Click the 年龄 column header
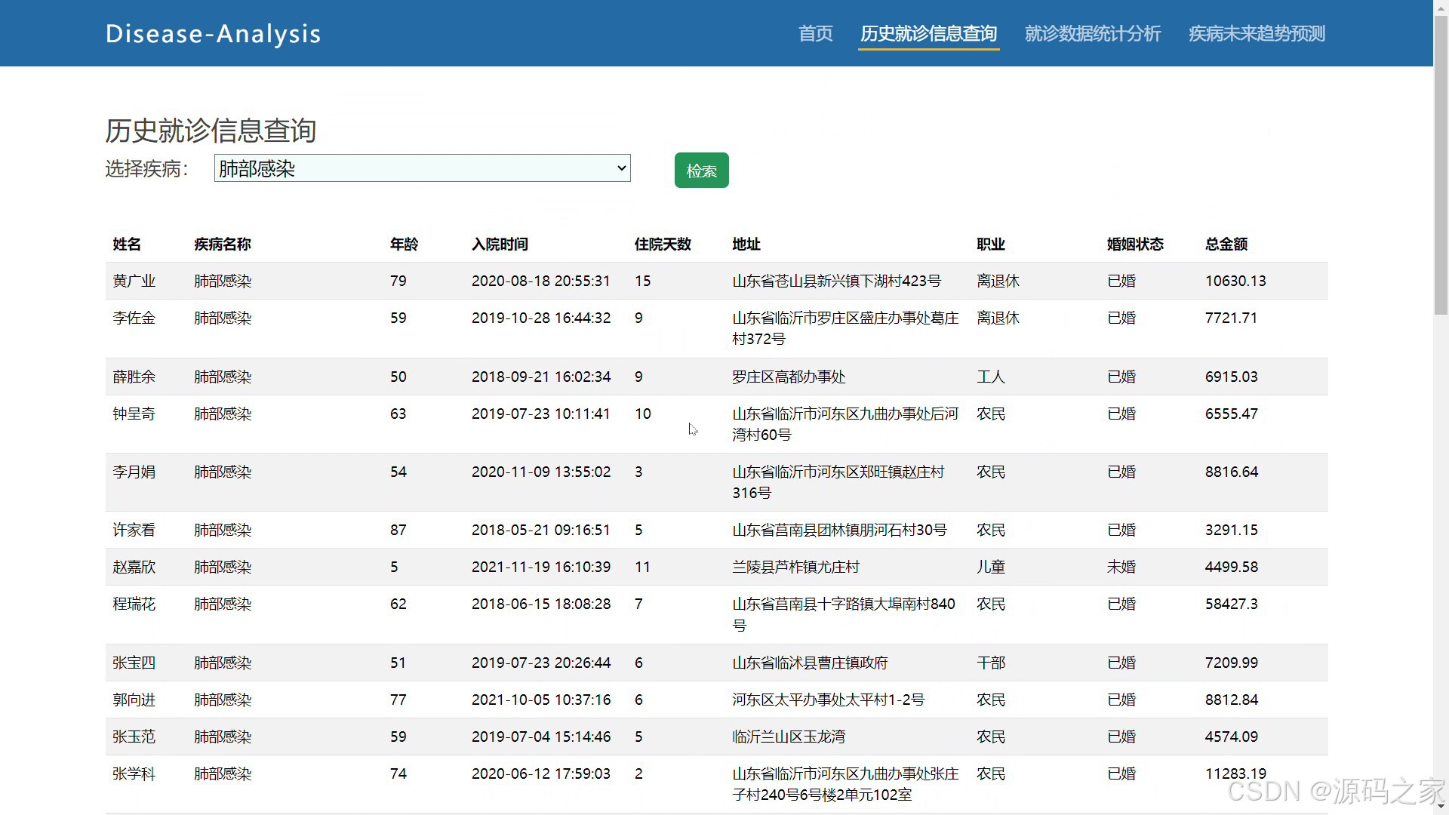 tap(404, 244)
